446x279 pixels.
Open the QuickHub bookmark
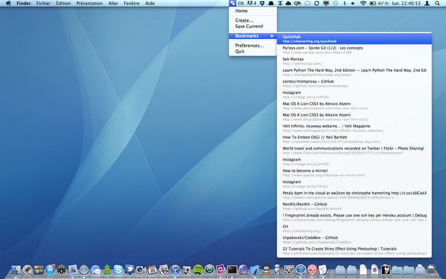(x=354, y=39)
